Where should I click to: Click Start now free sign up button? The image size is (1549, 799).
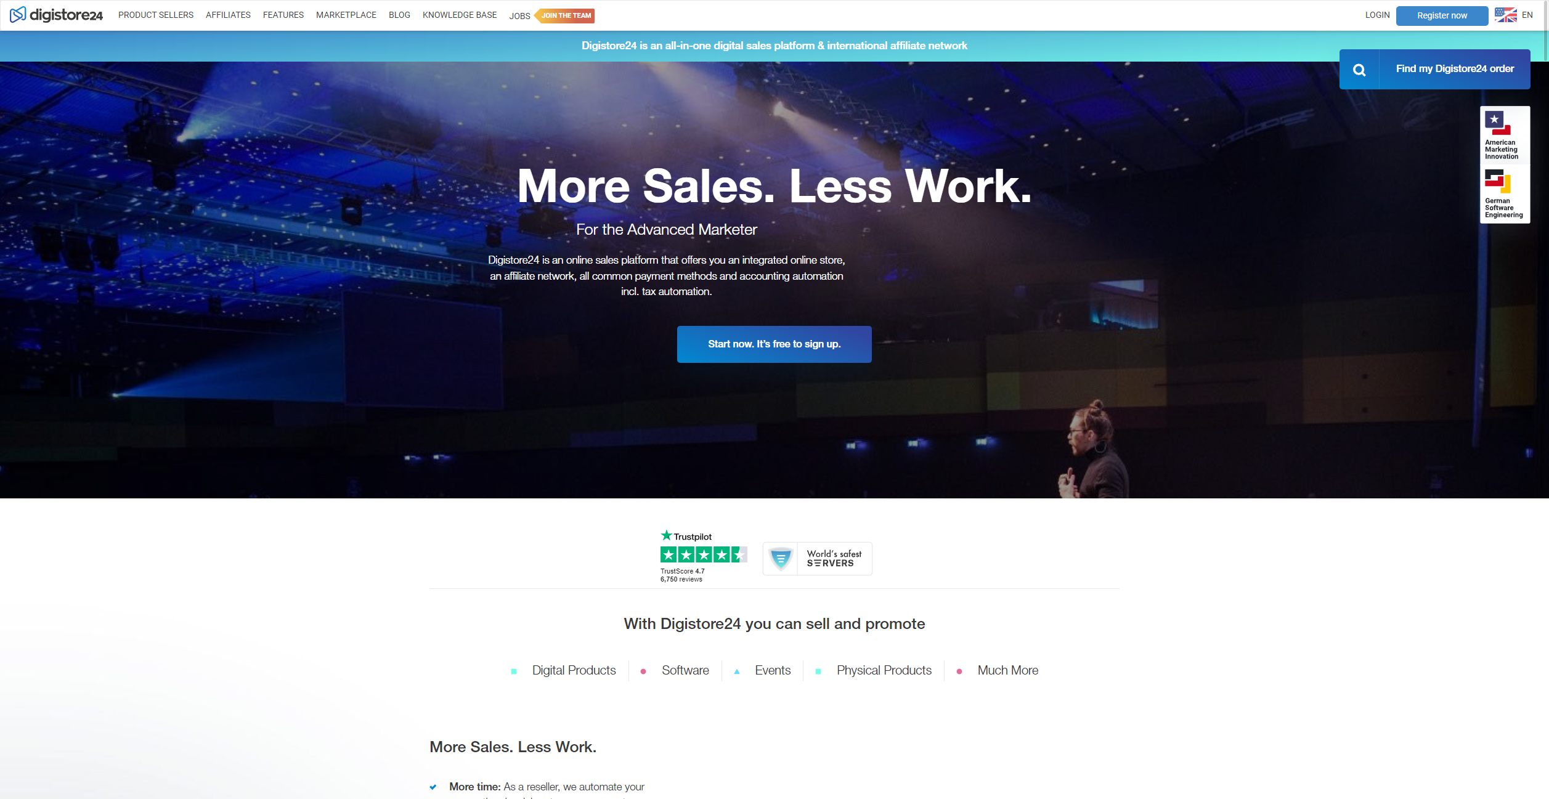pos(773,344)
